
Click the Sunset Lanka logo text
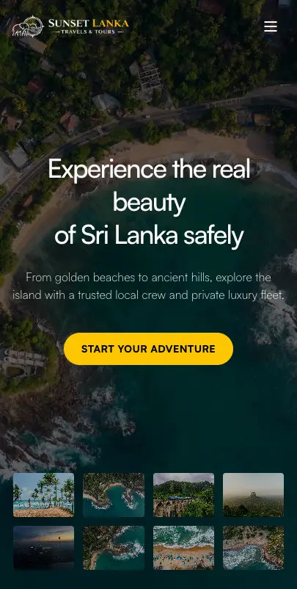[89, 24]
